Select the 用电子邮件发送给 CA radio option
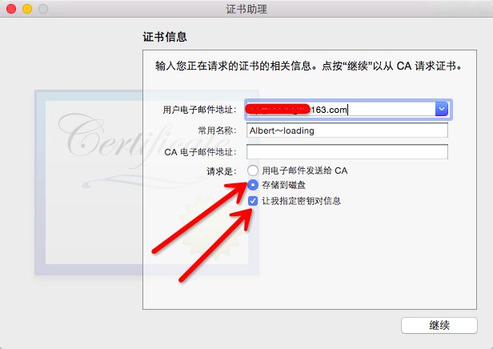 [x=253, y=170]
